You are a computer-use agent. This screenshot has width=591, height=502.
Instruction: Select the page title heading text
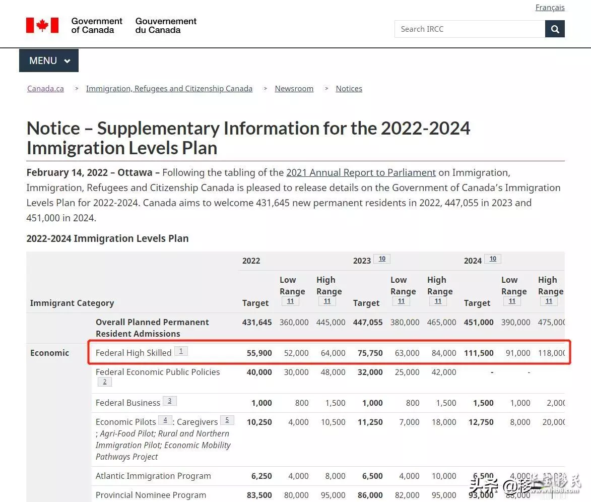point(248,138)
